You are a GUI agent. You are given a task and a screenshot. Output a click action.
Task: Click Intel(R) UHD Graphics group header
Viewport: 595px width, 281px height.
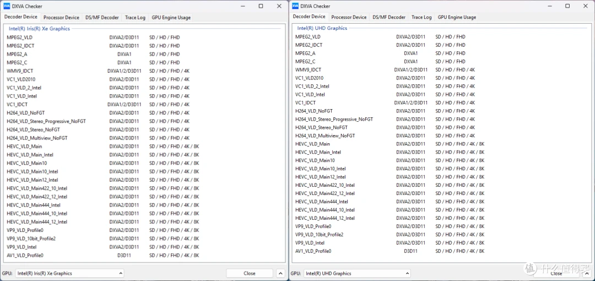coord(322,28)
